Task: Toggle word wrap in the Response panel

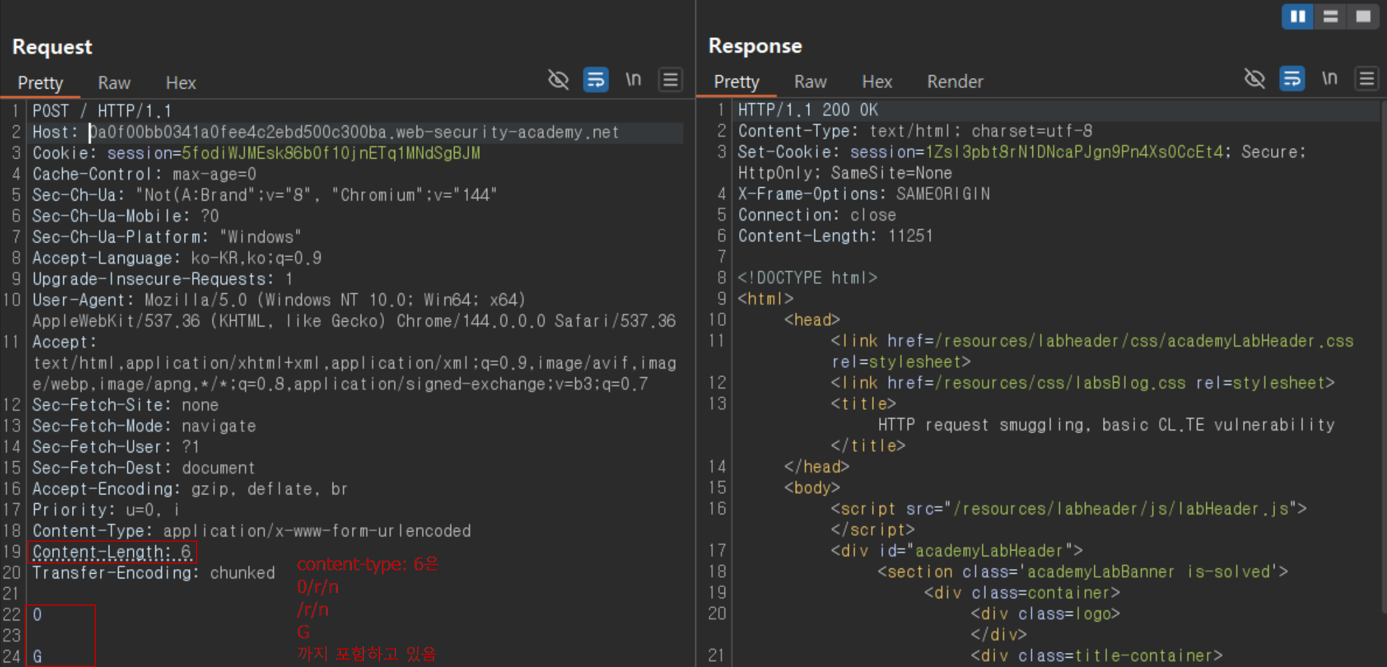Action: [x=1292, y=79]
